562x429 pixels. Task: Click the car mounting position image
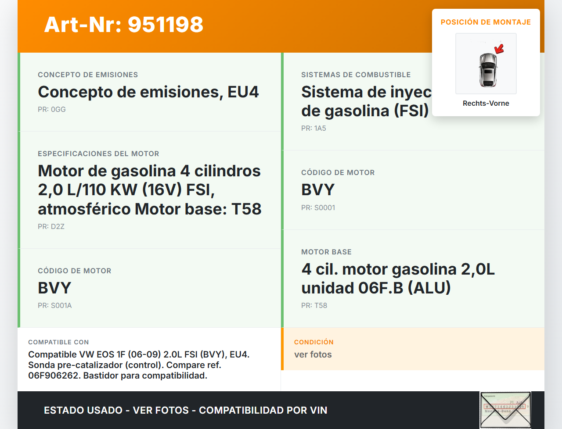(x=486, y=64)
